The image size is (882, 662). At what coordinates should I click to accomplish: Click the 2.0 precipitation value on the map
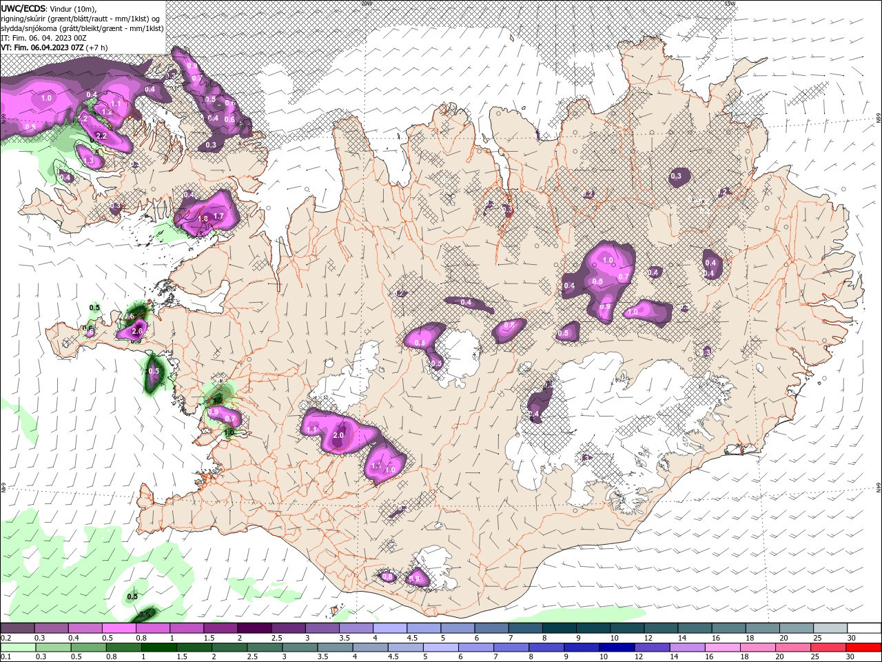click(x=338, y=436)
